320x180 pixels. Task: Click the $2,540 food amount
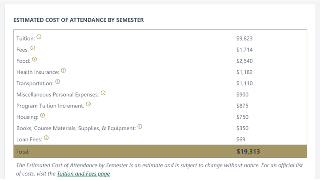point(244,61)
